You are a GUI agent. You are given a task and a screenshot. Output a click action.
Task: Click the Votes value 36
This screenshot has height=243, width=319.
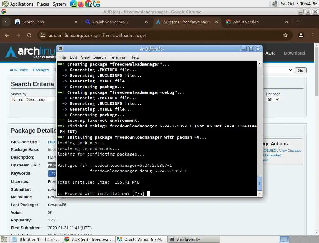coord(50,213)
